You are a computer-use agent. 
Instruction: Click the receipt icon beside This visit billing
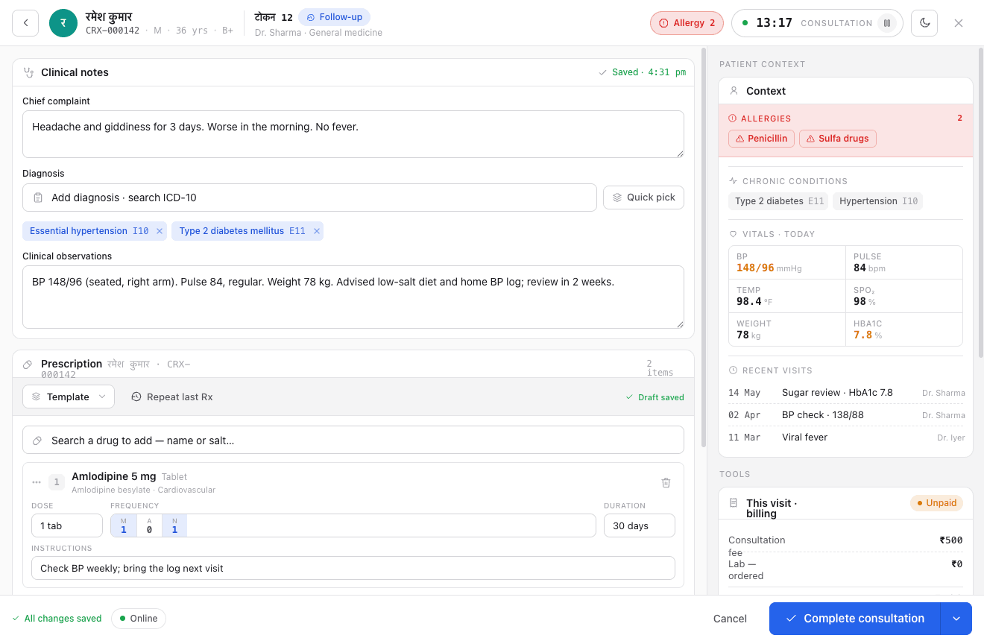coord(734,503)
